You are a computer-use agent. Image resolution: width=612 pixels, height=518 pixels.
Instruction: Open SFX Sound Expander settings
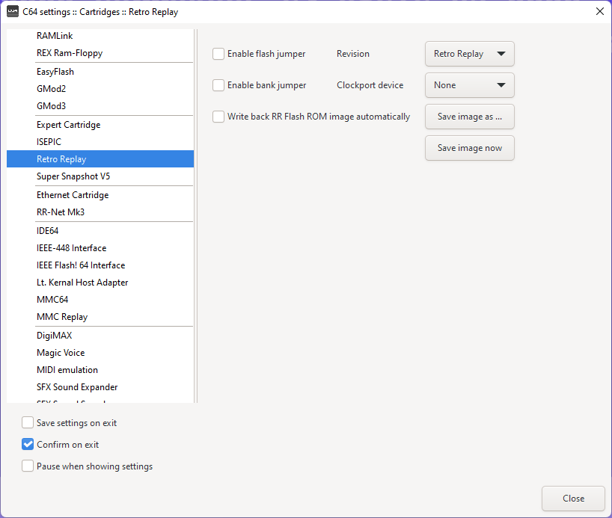tap(100, 387)
